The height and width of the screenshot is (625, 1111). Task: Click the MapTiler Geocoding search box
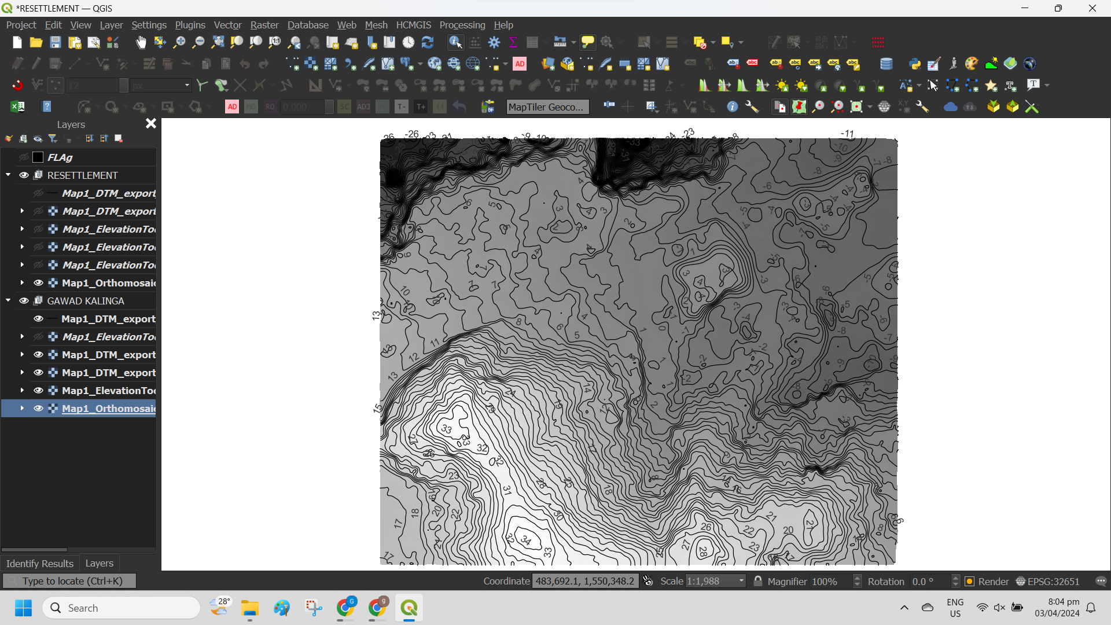pos(547,107)
